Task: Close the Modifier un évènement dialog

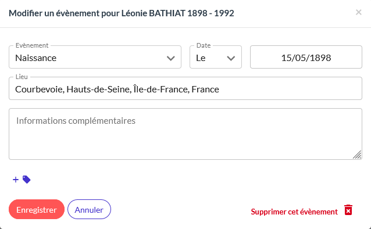Action: coord(359,12)
